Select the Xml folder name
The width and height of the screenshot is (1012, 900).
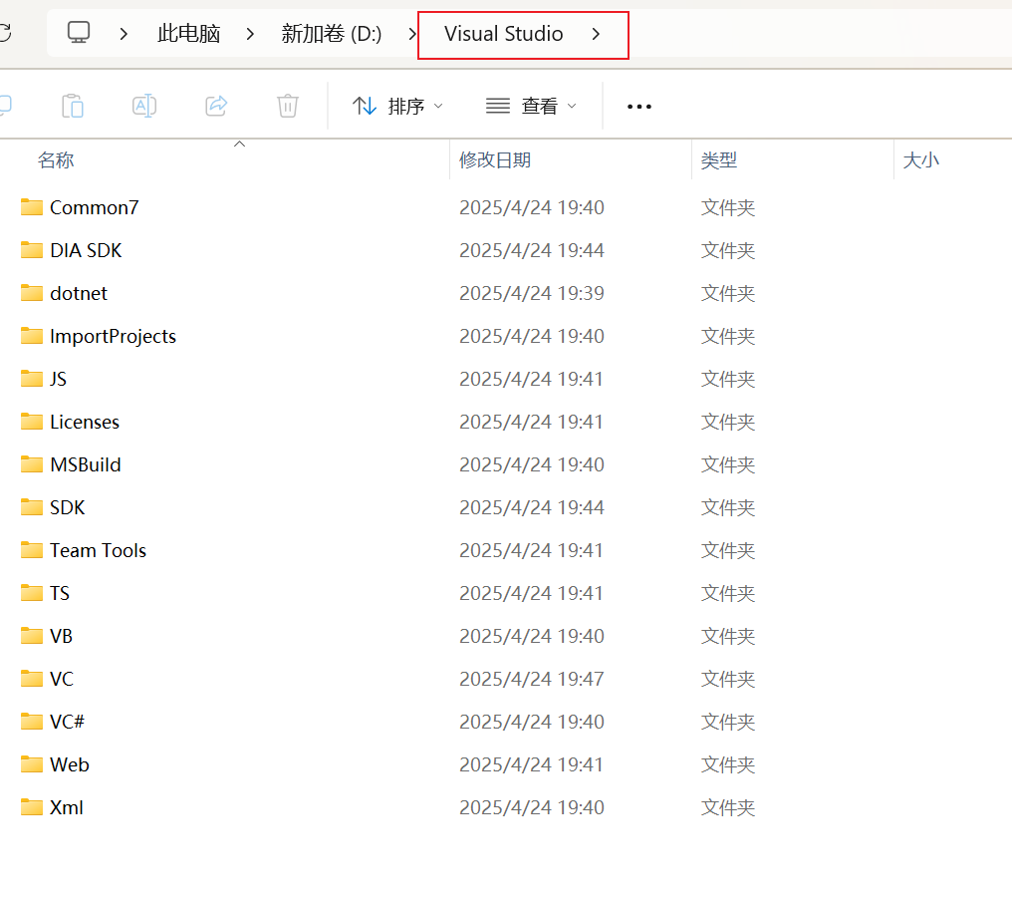tap(67, 807)
